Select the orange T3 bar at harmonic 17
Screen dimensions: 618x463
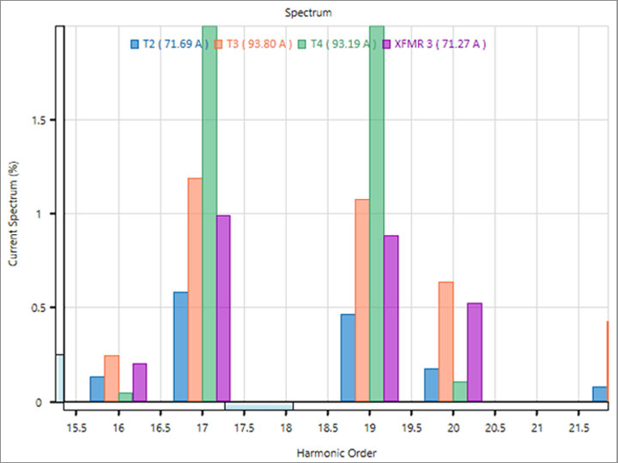(195, 290)
